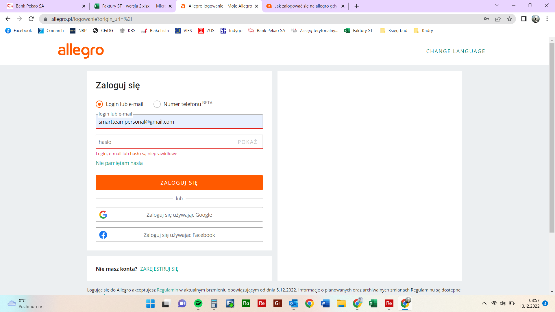This screenshot has width=555, height=312.
Task: Bookmark this page with the star icon
Action: coord(509,19)
